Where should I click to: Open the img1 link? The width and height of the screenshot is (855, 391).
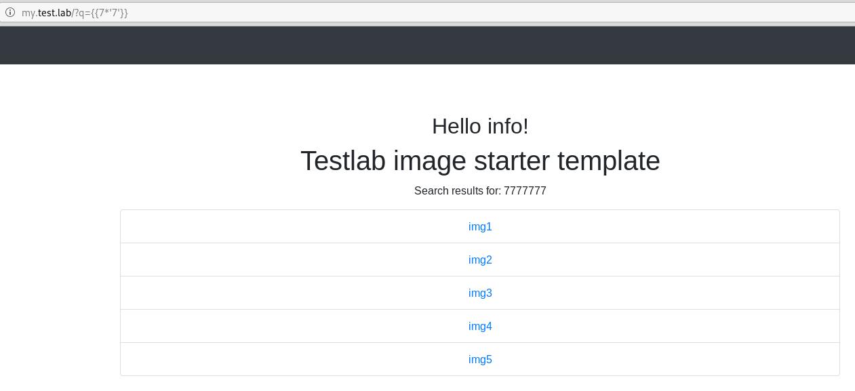[x=480, y=227]
